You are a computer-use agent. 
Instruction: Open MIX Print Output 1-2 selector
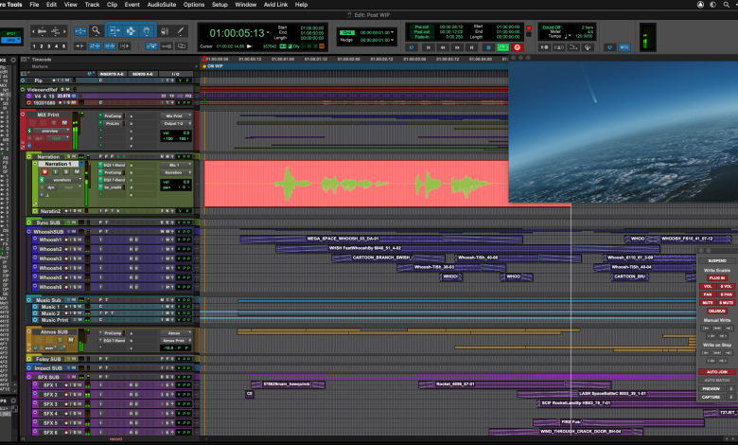(x=175, y=124)
